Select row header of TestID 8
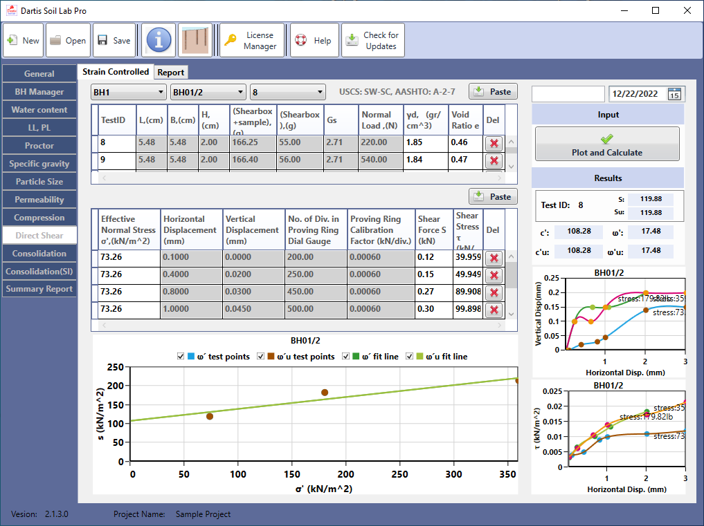This screenshot has width=704, height=526. click(94, 144)
